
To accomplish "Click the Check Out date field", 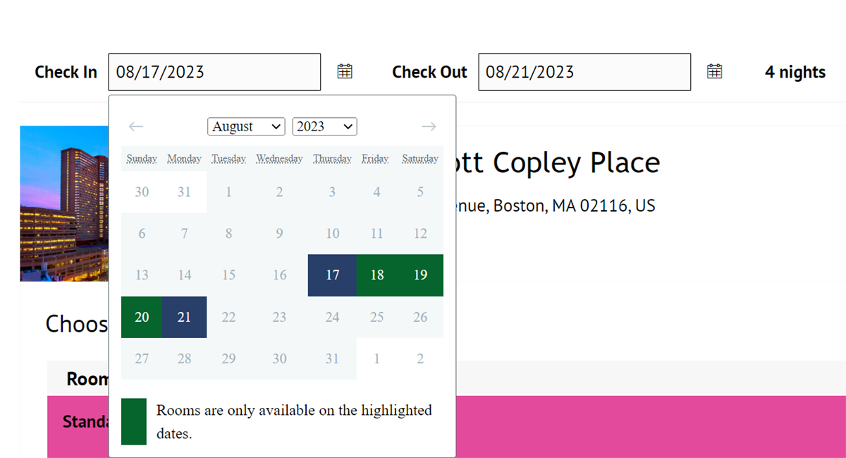I will [584, 72].
